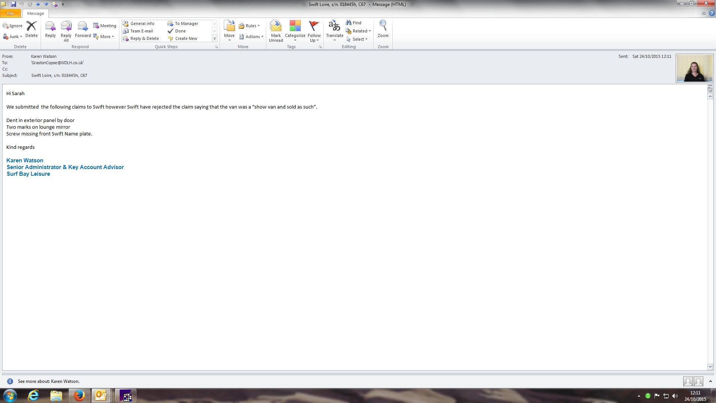This screenshot has height=403, width=716.
Task: Click the Ignore conversation button
Action: click(13, 26)
